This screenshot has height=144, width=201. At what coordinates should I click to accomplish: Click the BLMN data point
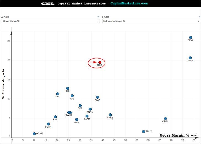click(48, 124)
